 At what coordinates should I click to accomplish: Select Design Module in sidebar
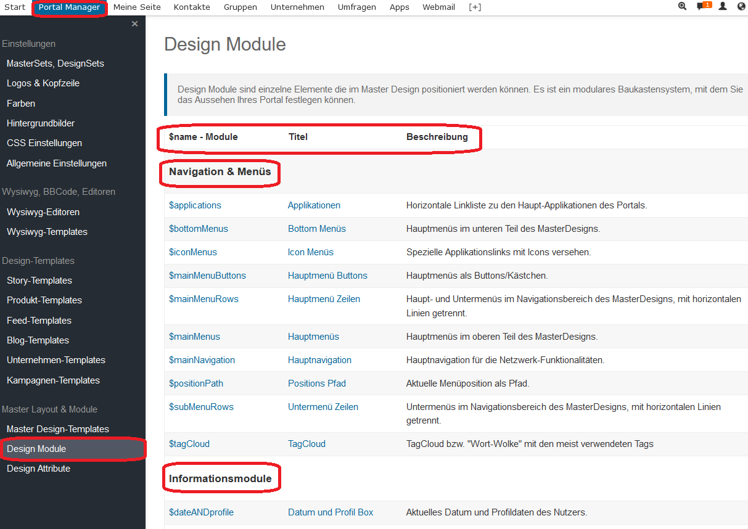(36, 449)
